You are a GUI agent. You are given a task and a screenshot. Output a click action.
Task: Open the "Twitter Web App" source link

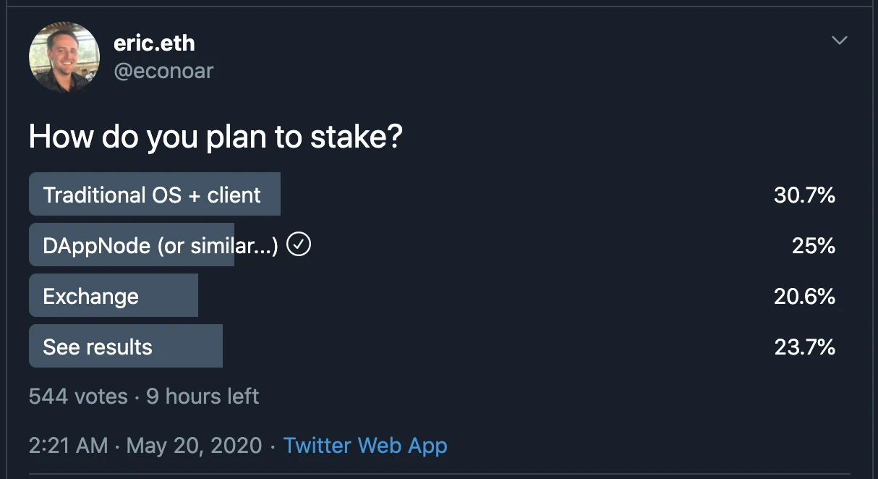[365, 445]
